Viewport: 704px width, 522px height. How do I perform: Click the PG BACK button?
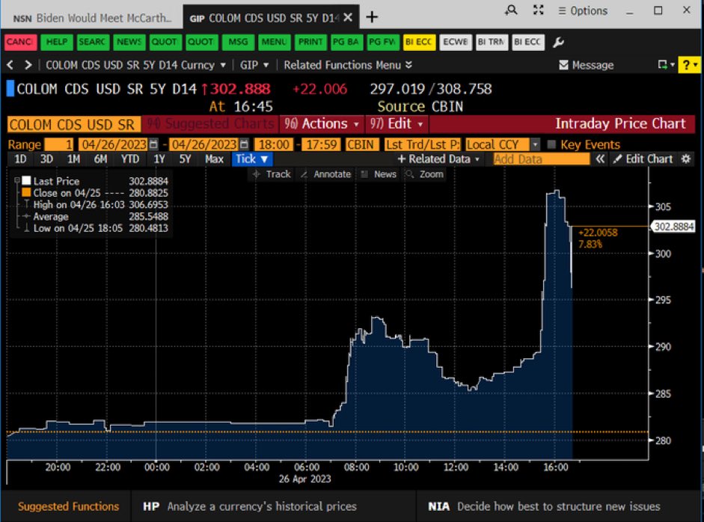pos(346,42)
